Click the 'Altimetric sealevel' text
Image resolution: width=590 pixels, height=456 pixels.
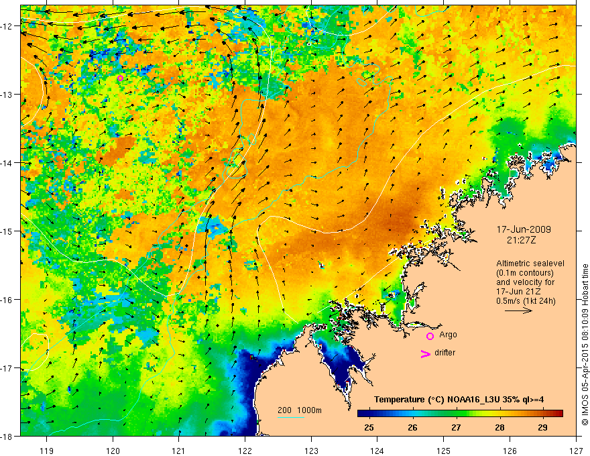pyautogui.click(x=530, y=264)
